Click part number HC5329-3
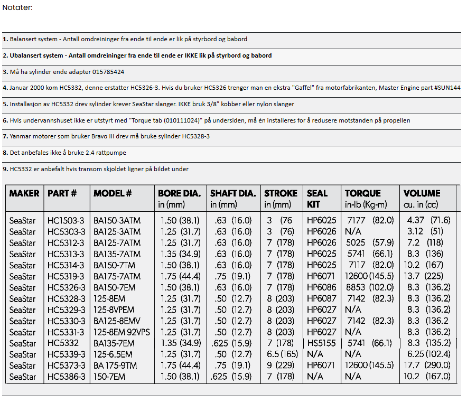 [x=66, y=310]
